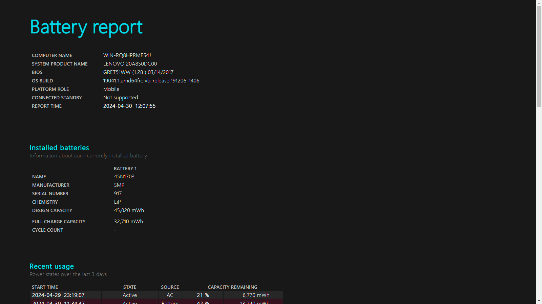Click the report time 2024-04-30 12:07:55
Image resolution: width=542 pixels, height=304 pixels.
click(129, 106)
